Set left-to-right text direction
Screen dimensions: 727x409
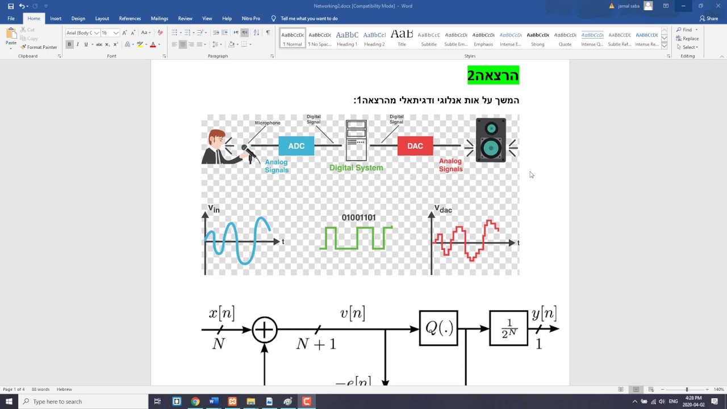(x=236, y=33)
